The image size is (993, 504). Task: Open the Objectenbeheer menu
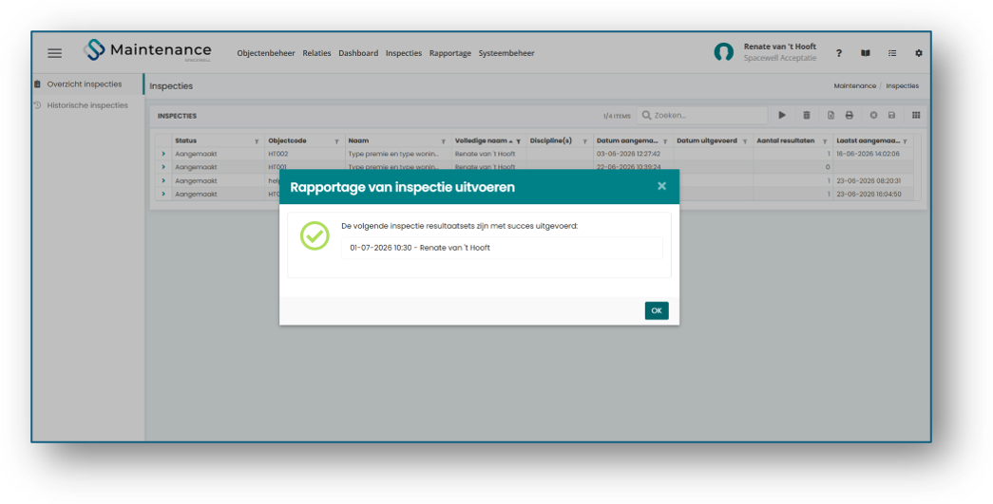click(x=266, y=53)
